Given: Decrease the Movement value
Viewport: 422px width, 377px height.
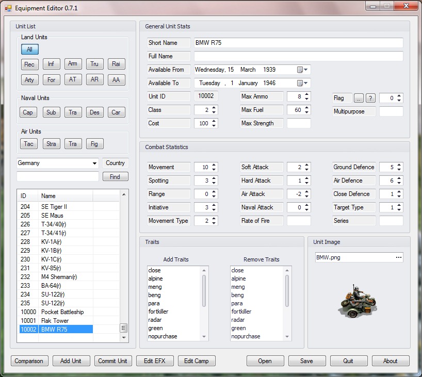Looking at the screenshot, I should (214, 170).
